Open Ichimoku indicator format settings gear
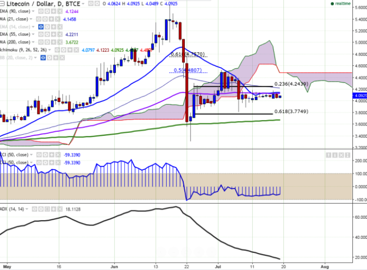Viewport: 367px width, 270px height. click(64, 50)
